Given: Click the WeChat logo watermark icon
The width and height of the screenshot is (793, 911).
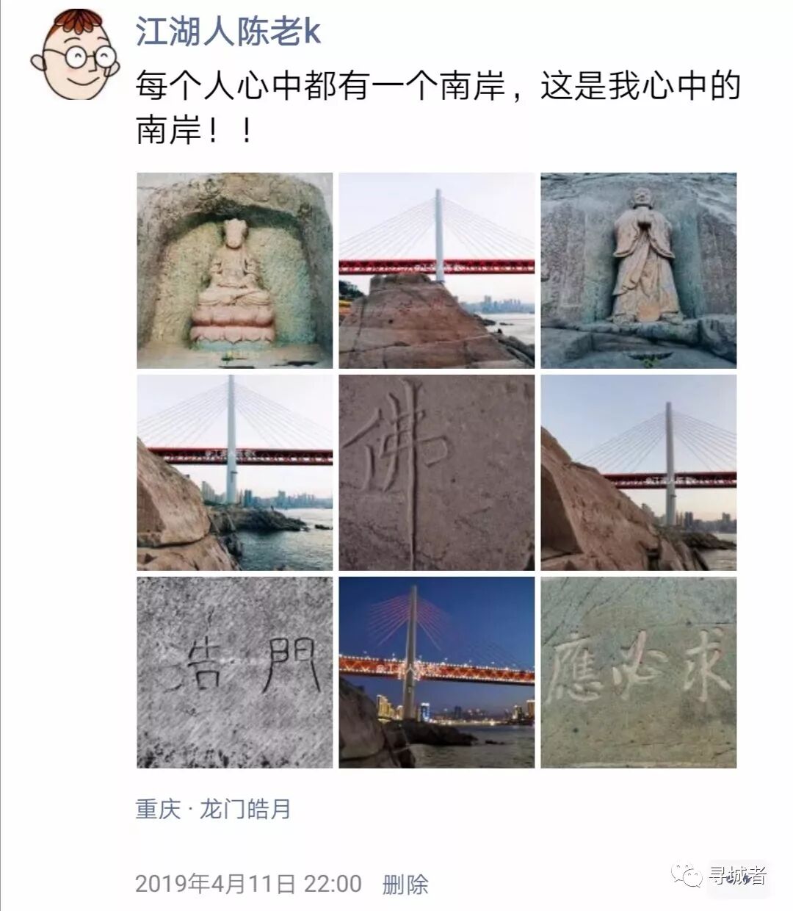Looking at the screenshot, I should point(689,876).
